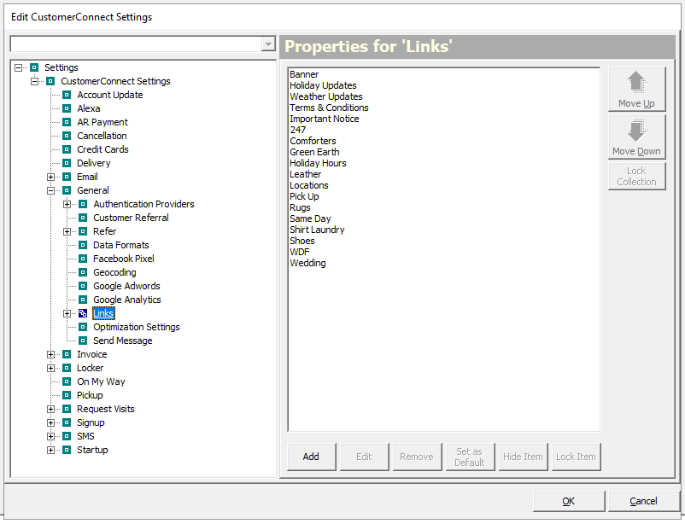Expand the Locker tree node
This screenshot has height=524, width=685.
(x=50, y=368)
